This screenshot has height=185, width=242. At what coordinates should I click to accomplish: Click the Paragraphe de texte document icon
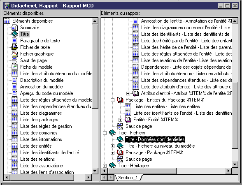[15, 41]
